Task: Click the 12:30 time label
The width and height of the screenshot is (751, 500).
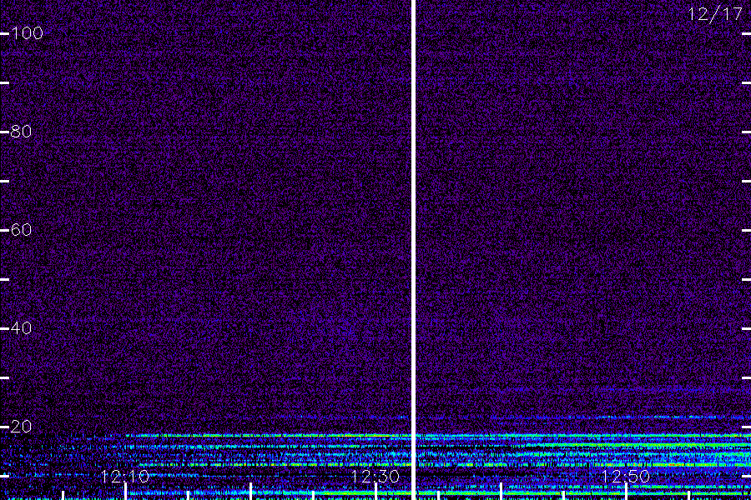Action: point(375,476)
